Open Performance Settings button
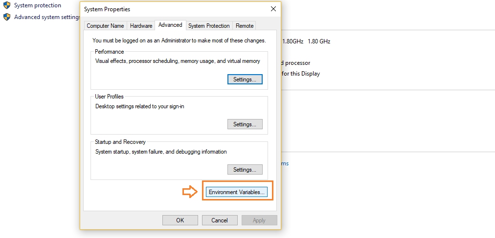Viewport: 495px width, 238px height. 245,79
